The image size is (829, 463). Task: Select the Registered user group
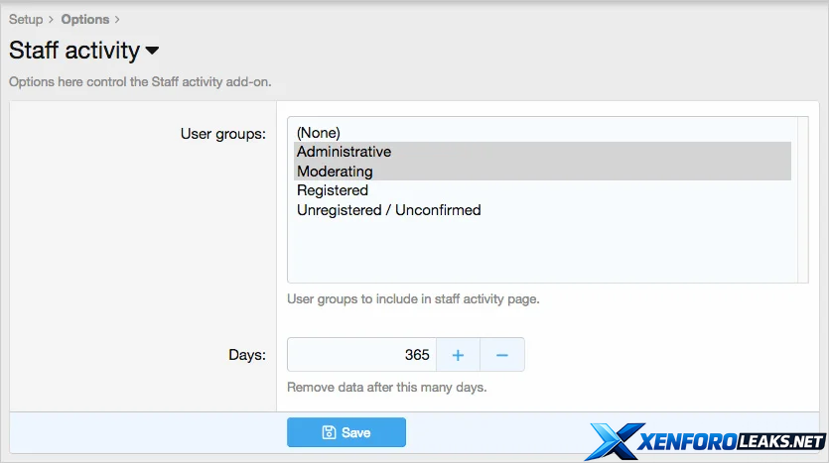tap(332, 190)
